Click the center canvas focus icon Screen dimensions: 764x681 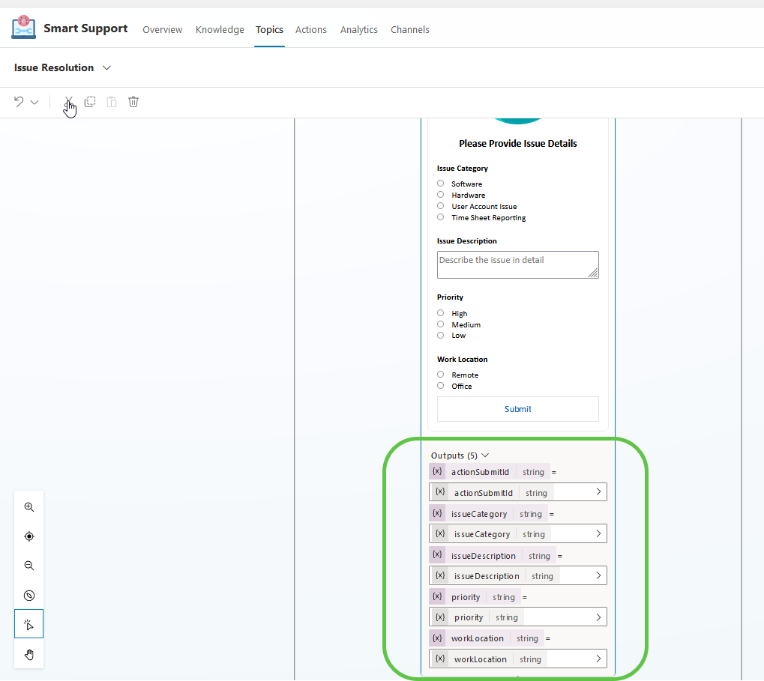28,536
